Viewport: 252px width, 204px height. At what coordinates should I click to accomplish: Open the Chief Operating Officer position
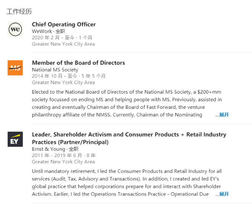[x=64, y=24]
